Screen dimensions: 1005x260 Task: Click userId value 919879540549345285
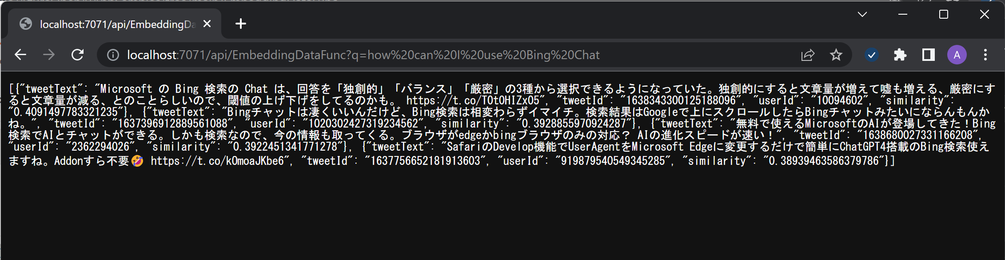pos(613,161)
